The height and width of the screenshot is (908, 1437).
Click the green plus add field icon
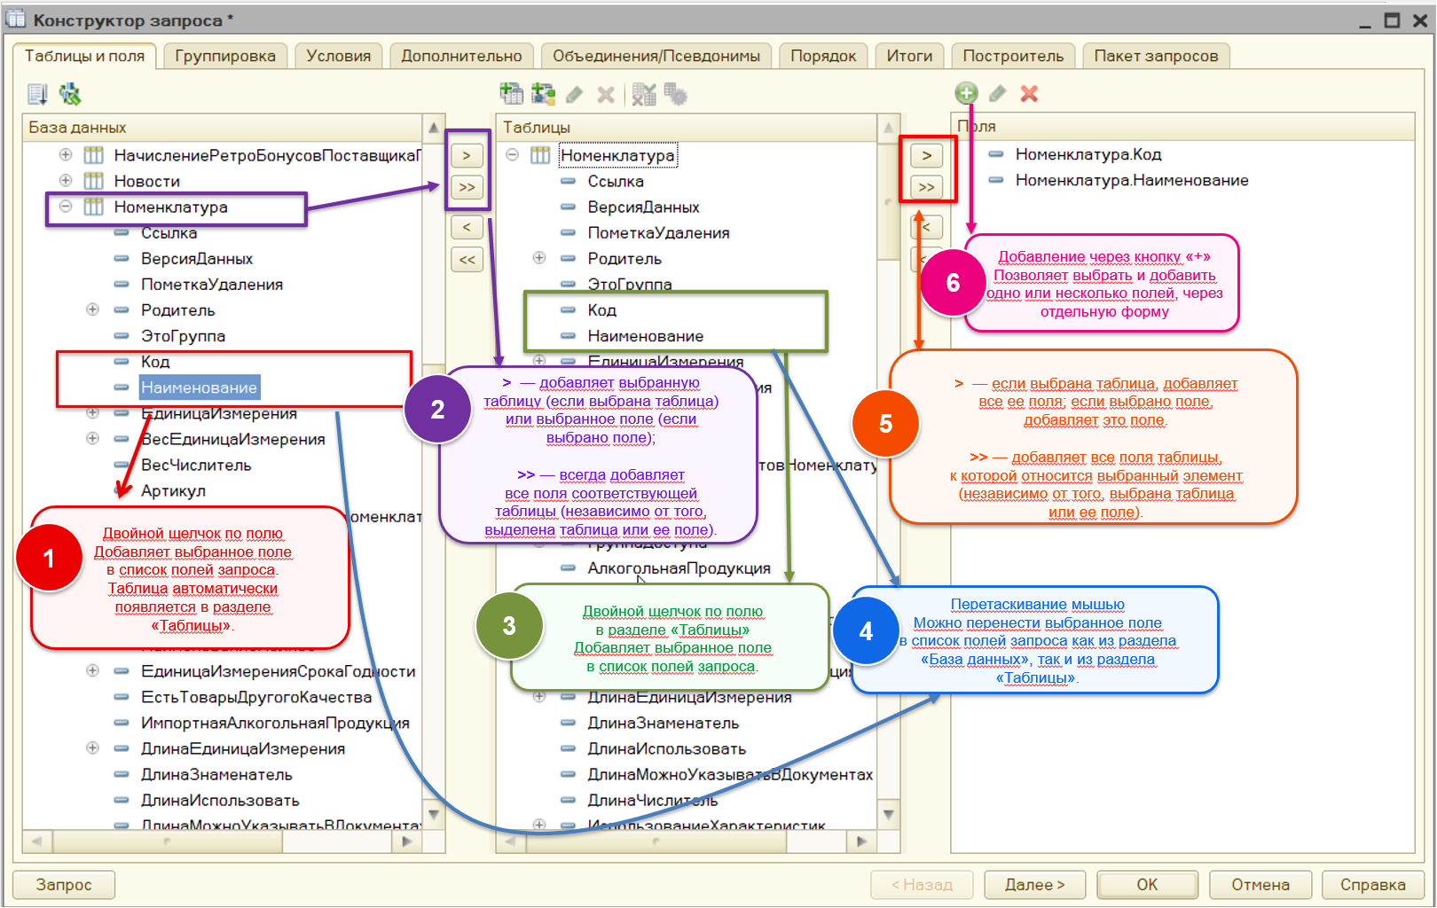coord(966,92)
